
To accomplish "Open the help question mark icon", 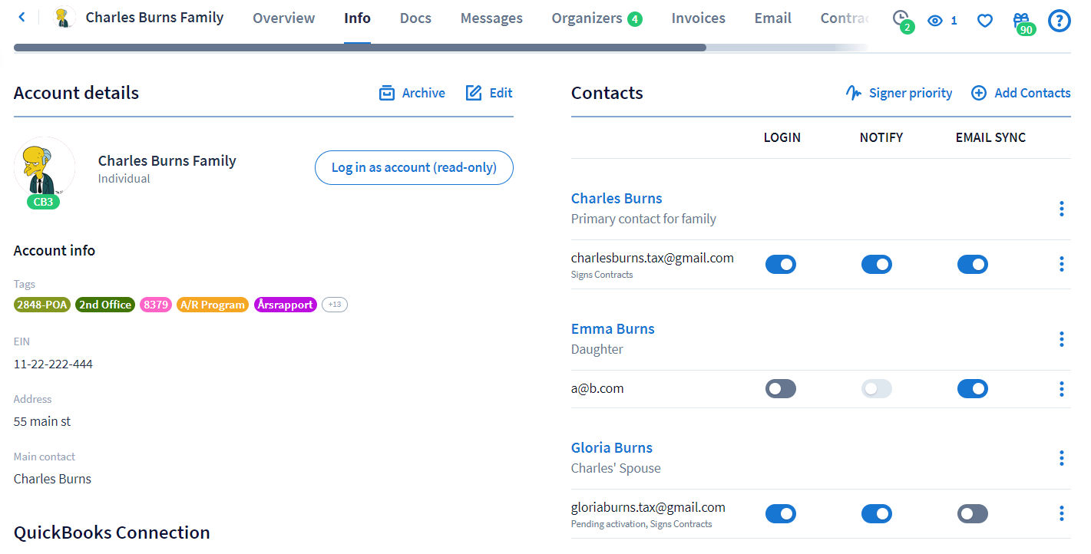I will [1059, 21].
